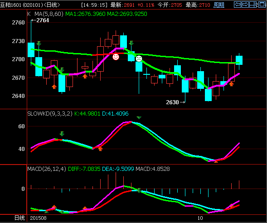Image resolution: width=267 pixels, height=223 pixels.
Task: Click the green down arrow beside 2764
Action: (39, 44)
